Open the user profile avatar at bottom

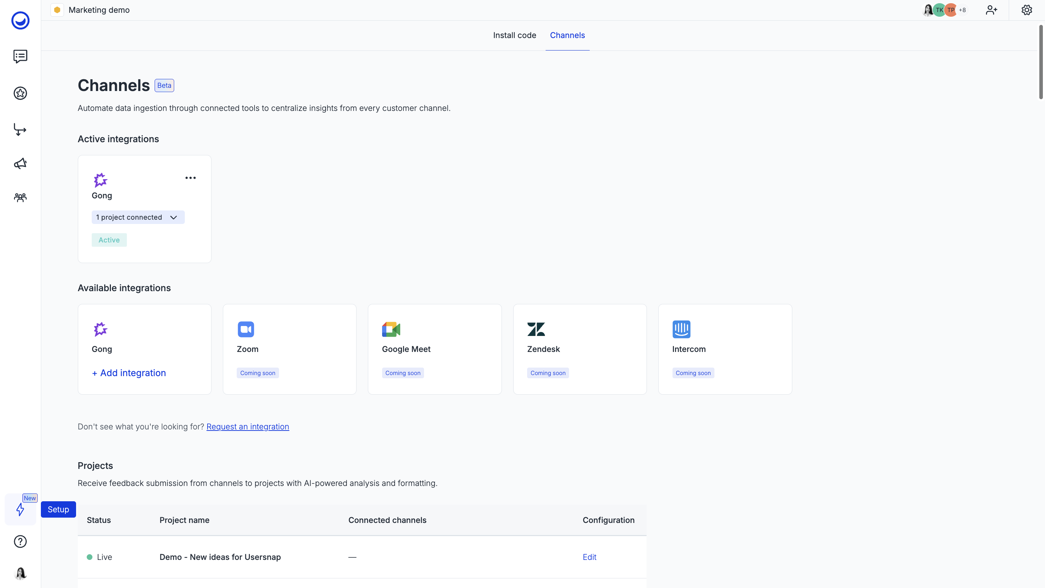(20, 573)
